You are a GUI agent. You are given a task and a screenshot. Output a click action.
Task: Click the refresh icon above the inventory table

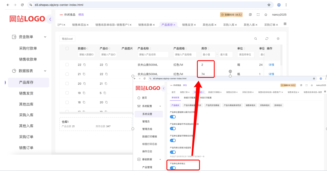point(267,39)
